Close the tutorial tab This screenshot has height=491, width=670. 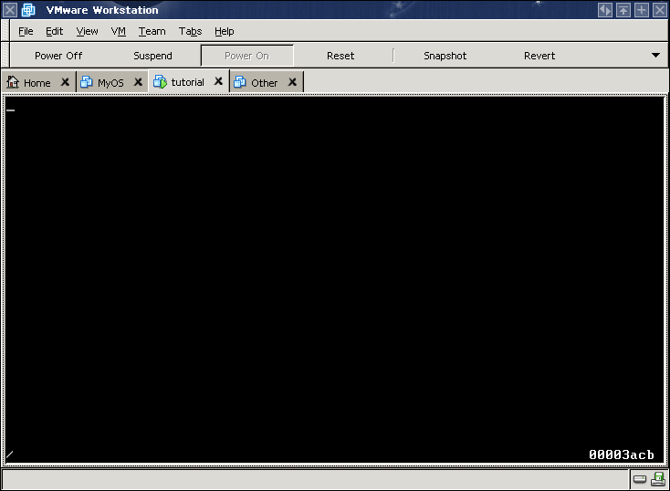point(218,80)
